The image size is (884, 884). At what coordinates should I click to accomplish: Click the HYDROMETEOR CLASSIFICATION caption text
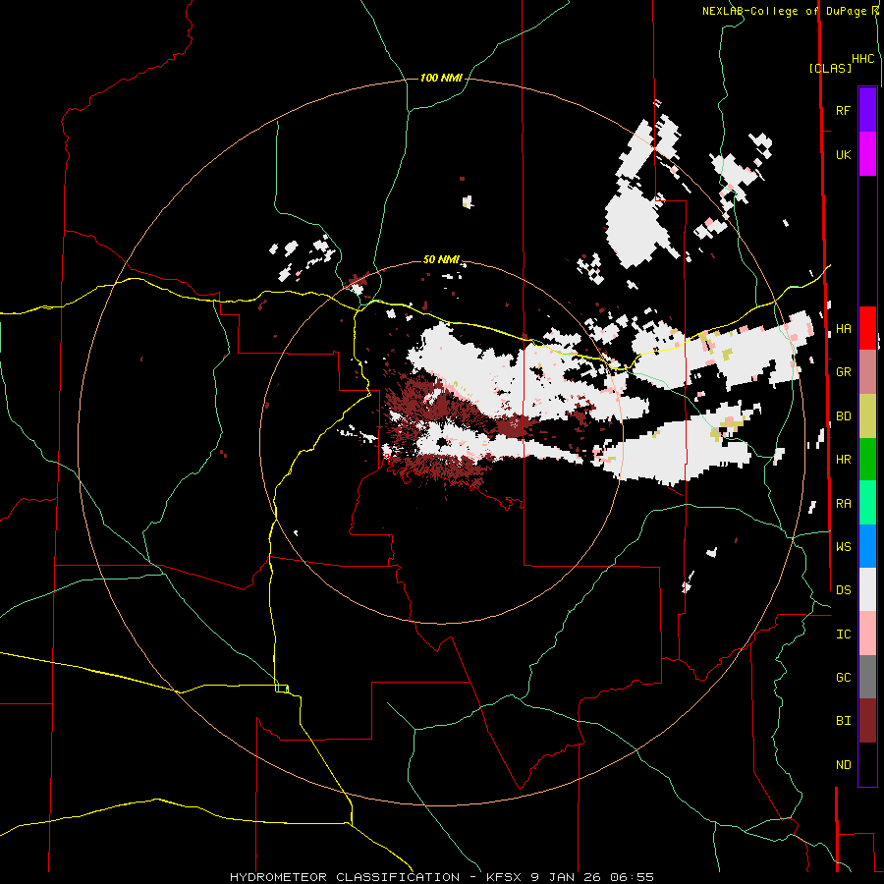[x=345, y=877]
